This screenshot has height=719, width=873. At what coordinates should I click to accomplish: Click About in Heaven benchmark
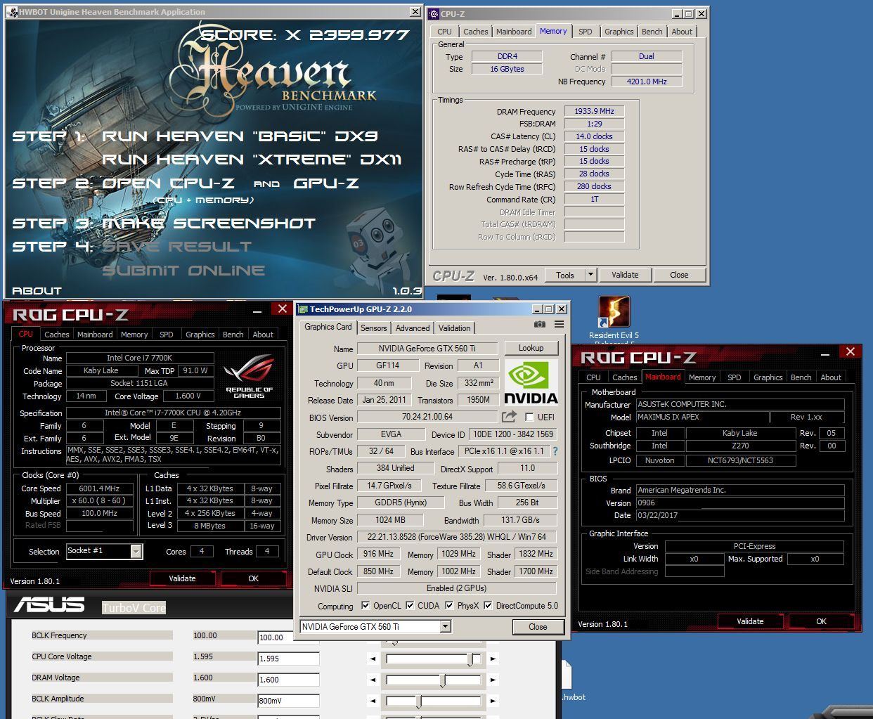click(37, 290)
